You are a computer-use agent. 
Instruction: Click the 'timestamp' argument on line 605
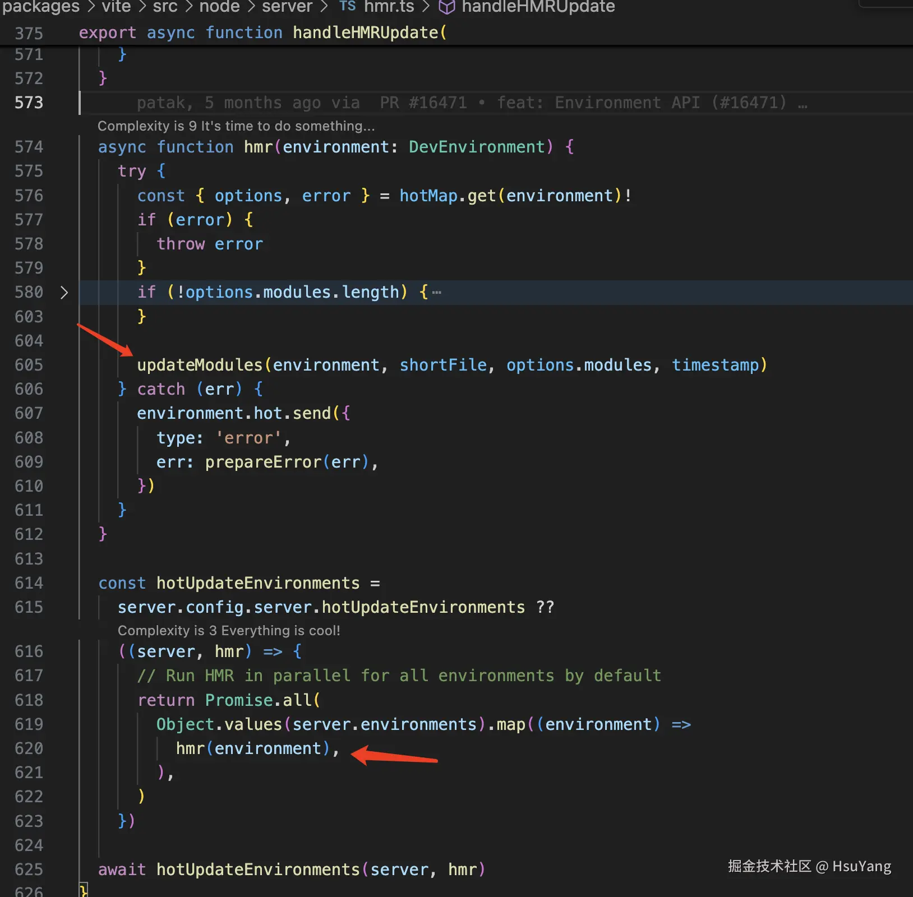(715, 365)
